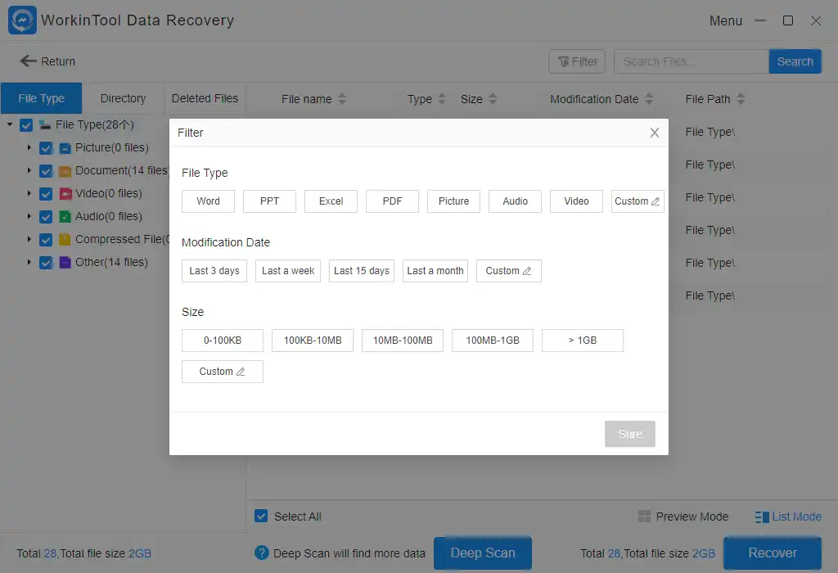Click the Video folder icon in tree
The height and width of the screenshot is (573, 838).
[65, 194]
